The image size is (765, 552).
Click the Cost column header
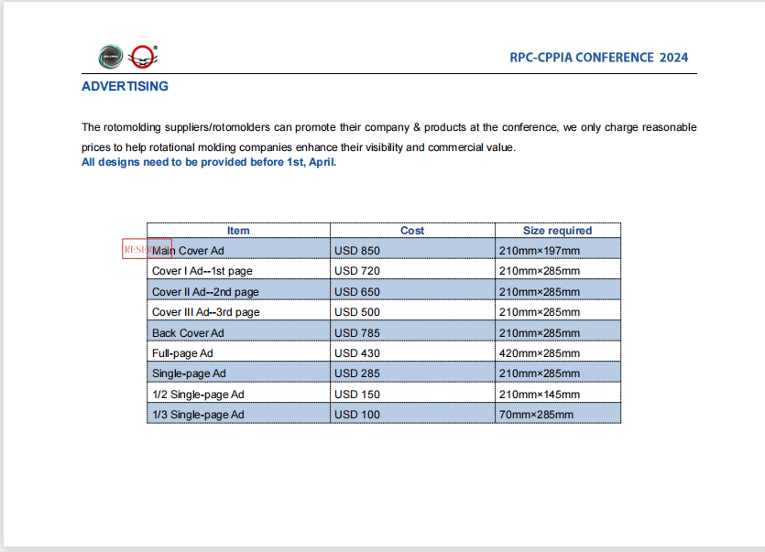(412, 231)
